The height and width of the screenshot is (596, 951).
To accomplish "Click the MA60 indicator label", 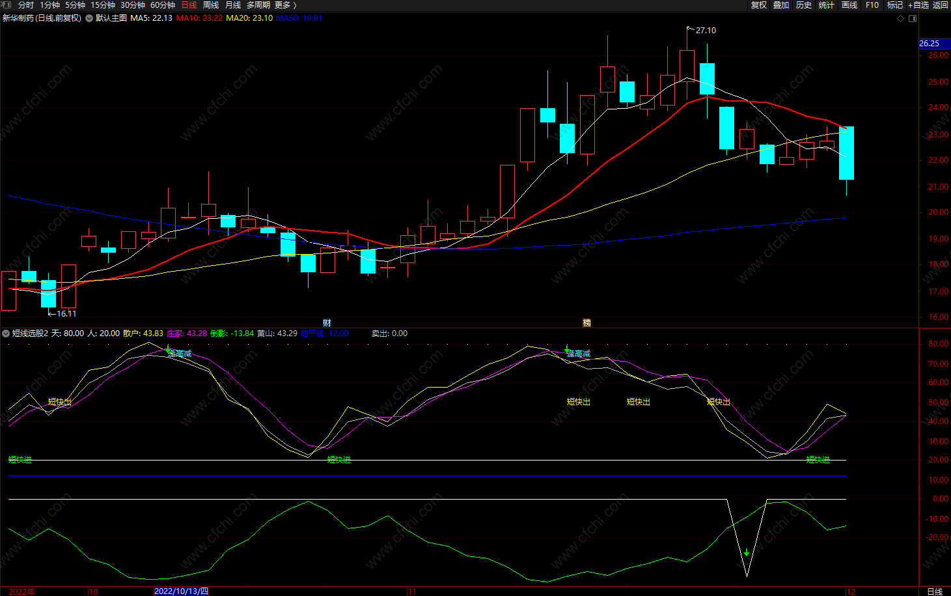I will [299, 18].
